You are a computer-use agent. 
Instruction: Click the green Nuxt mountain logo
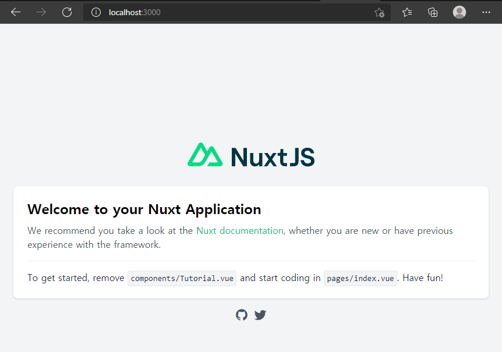tap(205, 155)
